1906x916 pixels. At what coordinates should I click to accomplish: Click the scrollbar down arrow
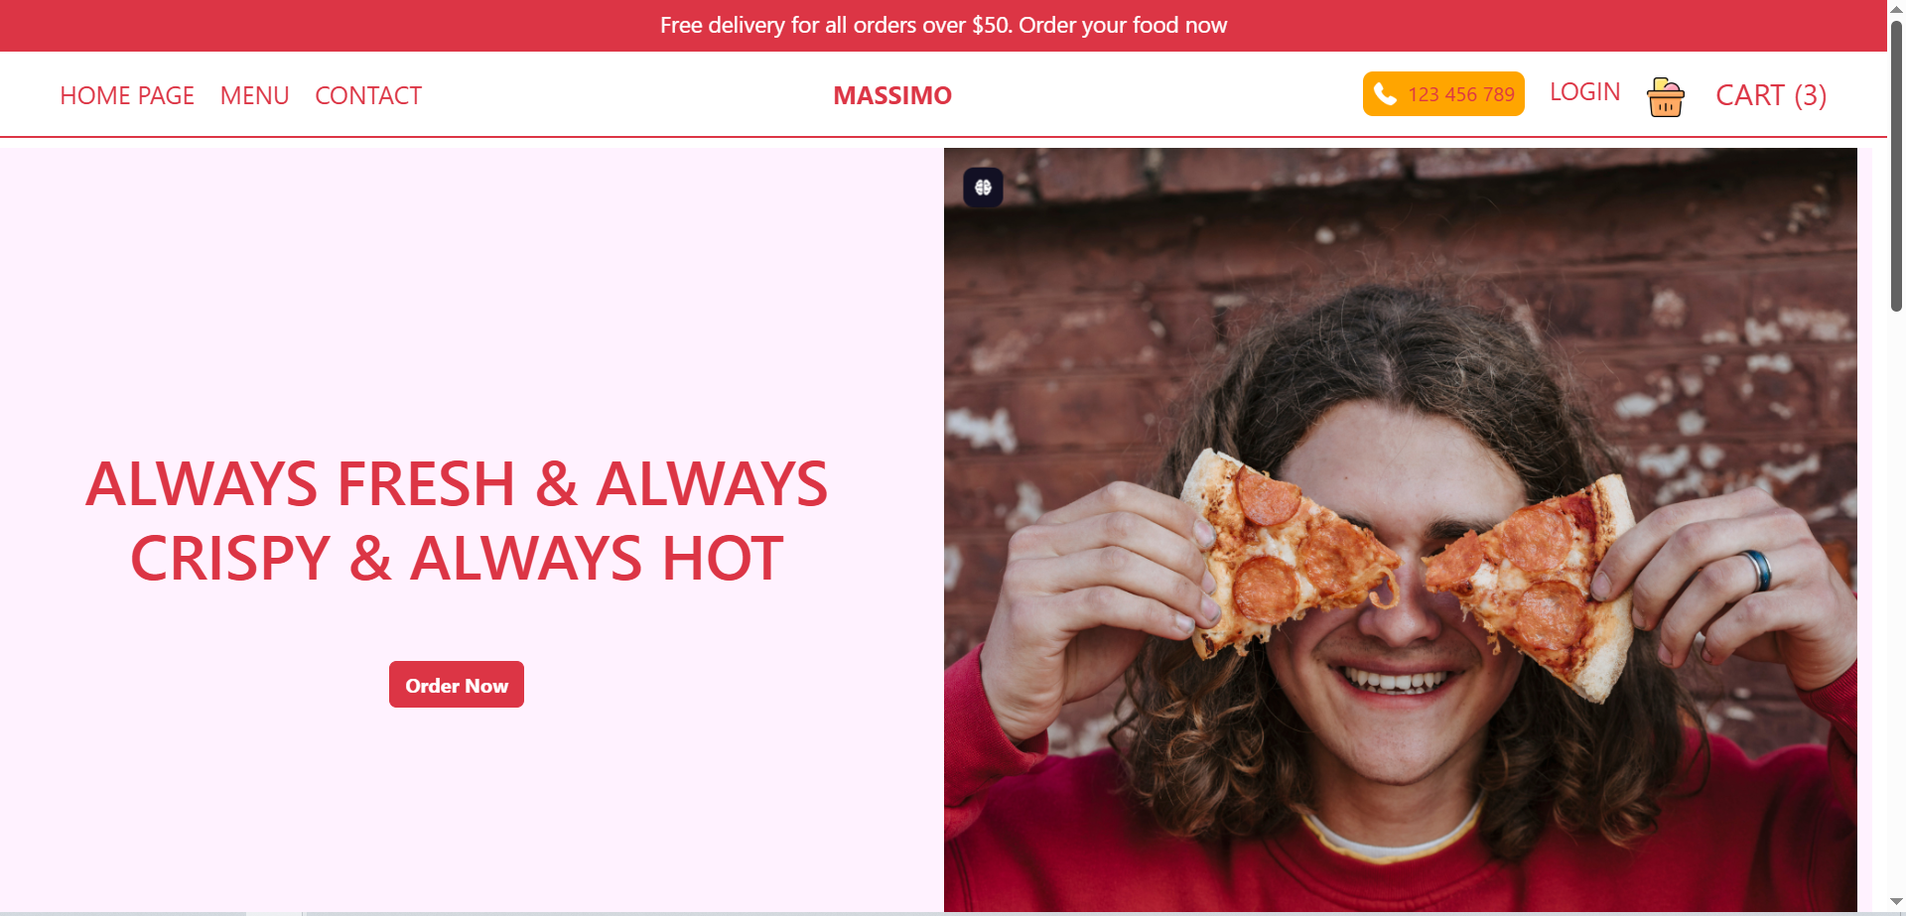(x=1896, y=902)
